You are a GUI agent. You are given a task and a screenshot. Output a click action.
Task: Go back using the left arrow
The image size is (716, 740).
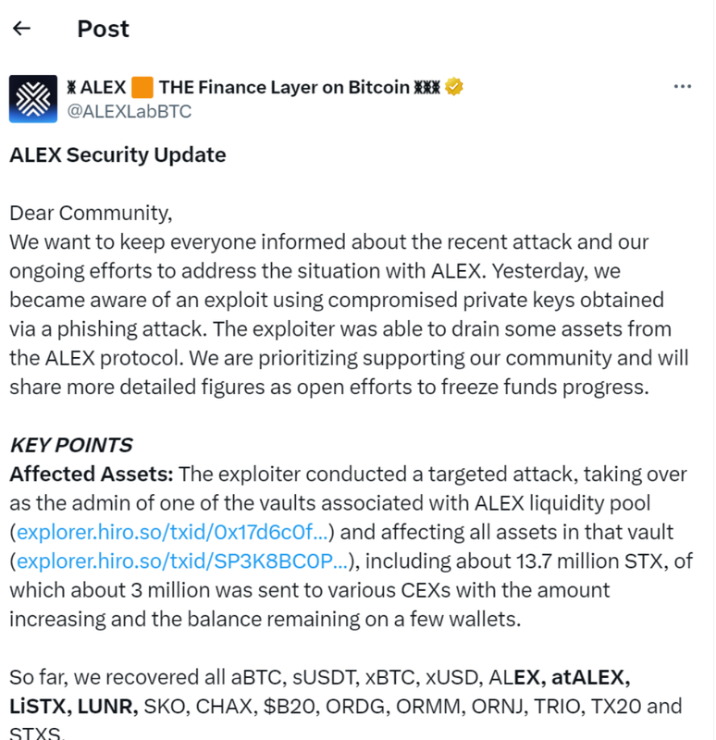pyautogui.click(x=21, y=29)
